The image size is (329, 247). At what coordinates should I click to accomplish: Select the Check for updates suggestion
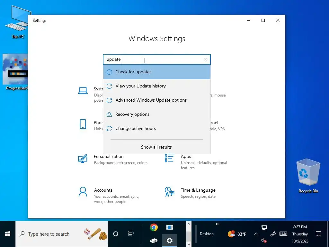coord(157,72)
